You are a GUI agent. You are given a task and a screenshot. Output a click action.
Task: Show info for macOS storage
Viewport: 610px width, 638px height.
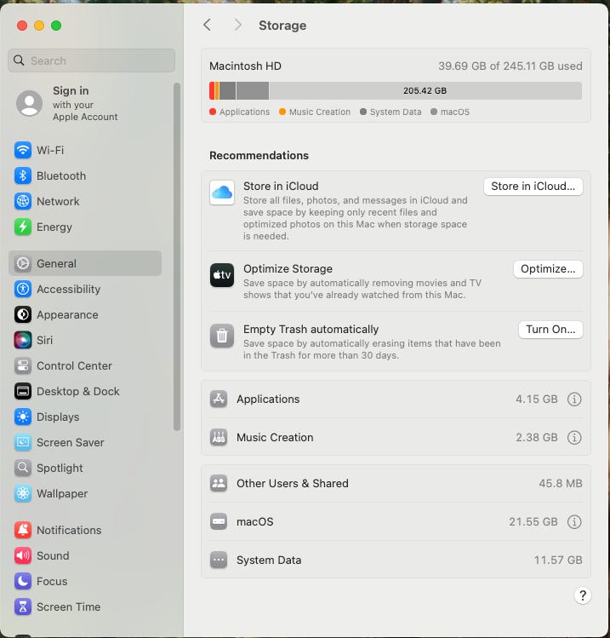pyautogui.click(x=573, y=521)
